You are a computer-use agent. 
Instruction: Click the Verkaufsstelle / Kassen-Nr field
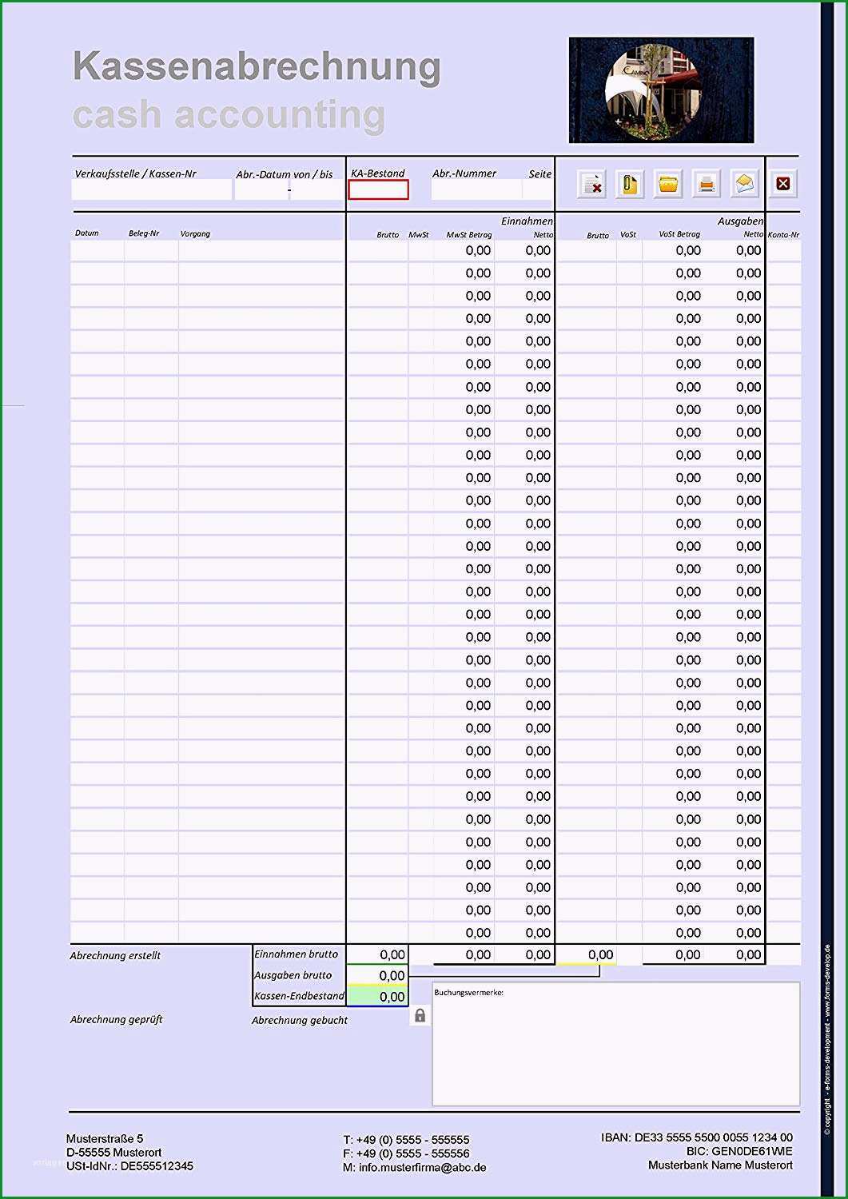point(151,189)
